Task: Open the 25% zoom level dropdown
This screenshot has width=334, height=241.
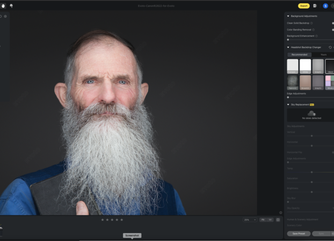Action: [250, 220]
